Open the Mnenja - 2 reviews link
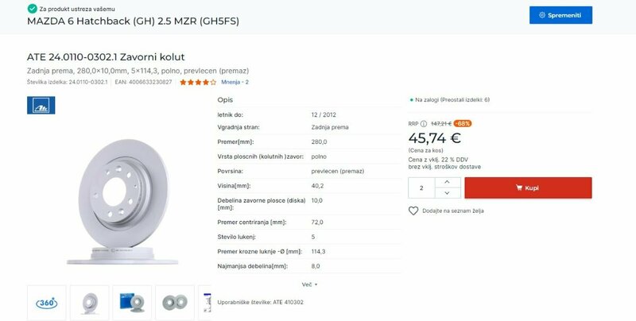Viewport: 636px width, 321px height. 235,82
